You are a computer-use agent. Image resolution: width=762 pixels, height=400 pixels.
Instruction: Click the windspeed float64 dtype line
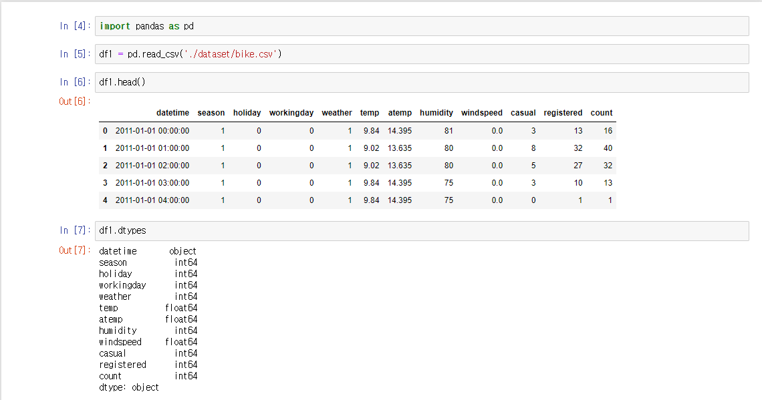[148, 342]
